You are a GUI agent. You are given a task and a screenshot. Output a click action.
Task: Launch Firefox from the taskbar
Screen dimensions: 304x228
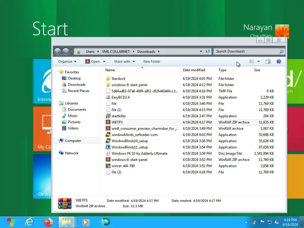point(48,222)
